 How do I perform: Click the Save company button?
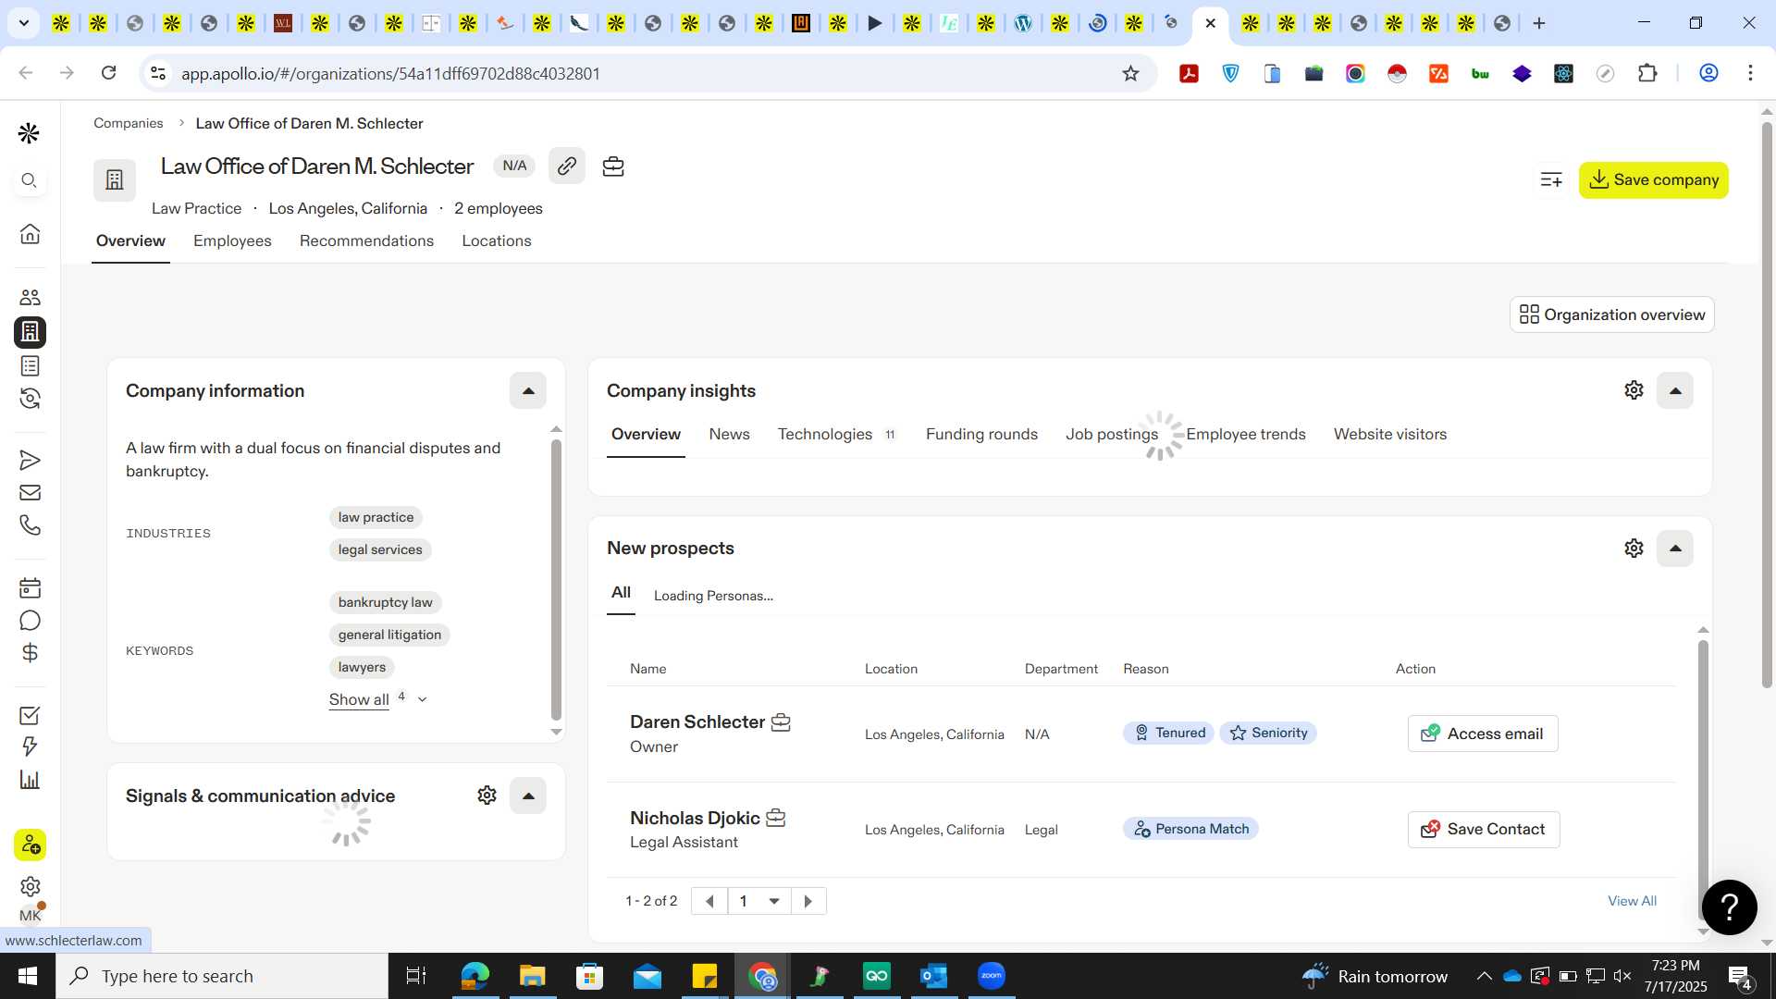coord(1653,179)
